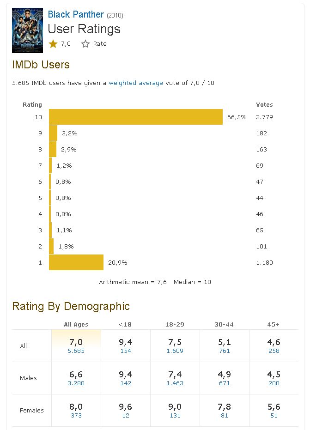Image resolution: width=310 pixels, height=430 pixels.
Task: Open the Black Panther title link
Action: 76,14
